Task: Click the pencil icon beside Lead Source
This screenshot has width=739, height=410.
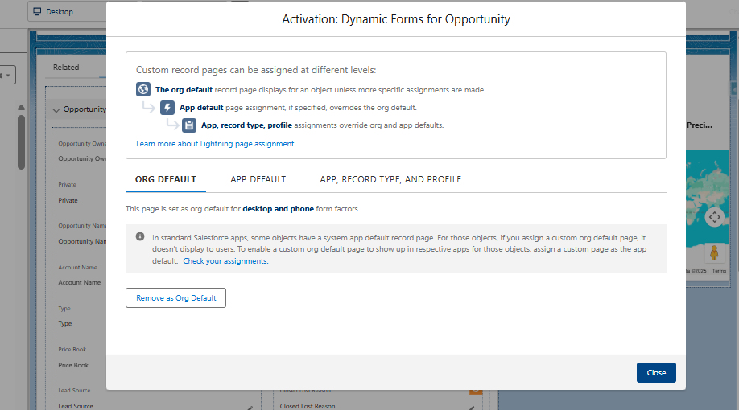Action: point(250,406)
